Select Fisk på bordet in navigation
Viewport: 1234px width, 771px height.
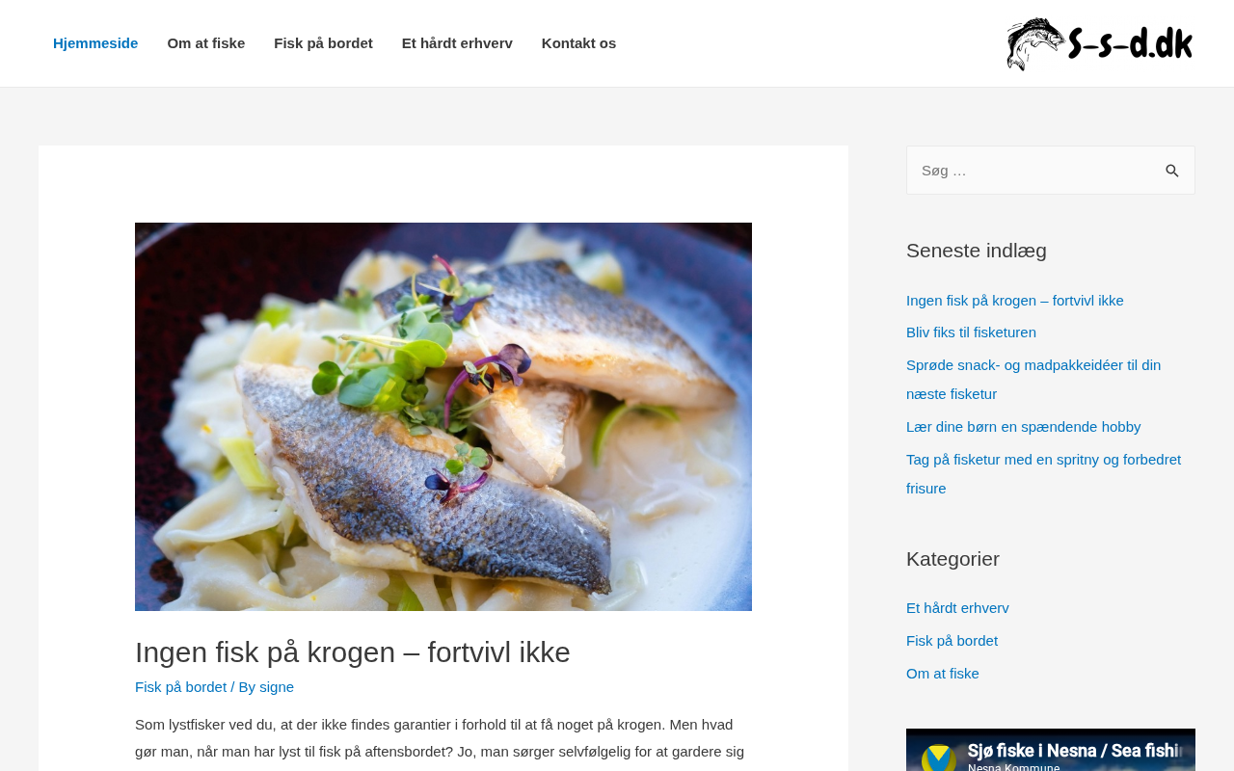point(323,43)
